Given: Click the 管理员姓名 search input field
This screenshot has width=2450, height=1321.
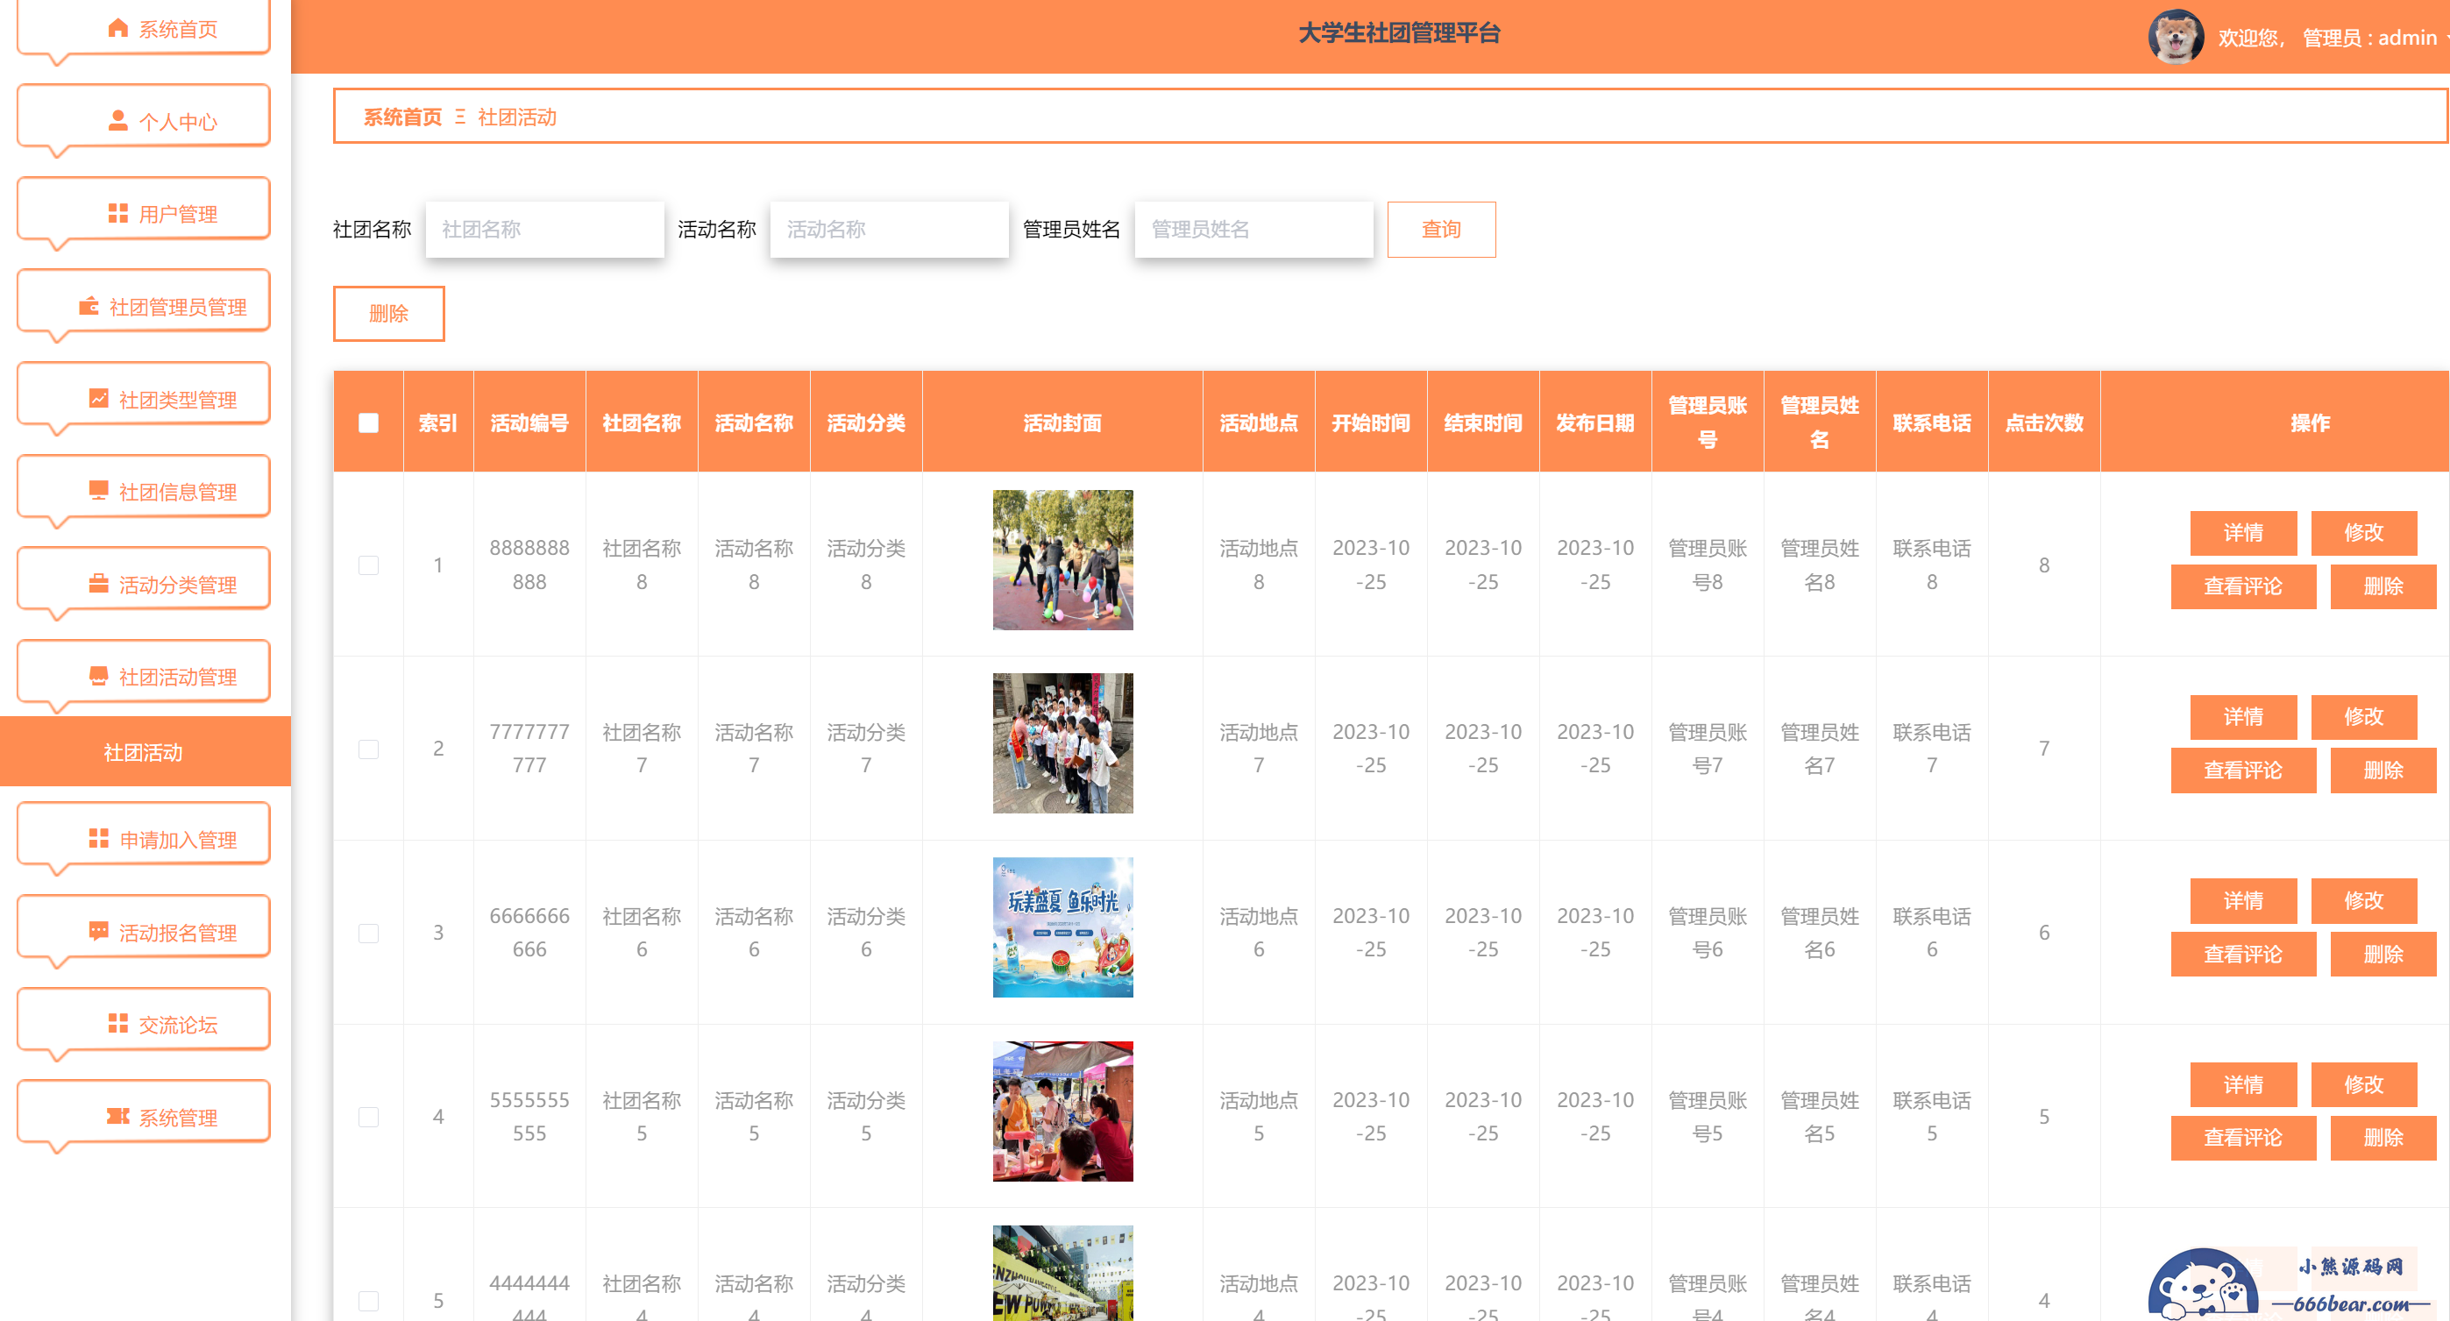Looking at the screenshot, I should pos(1253,229).
